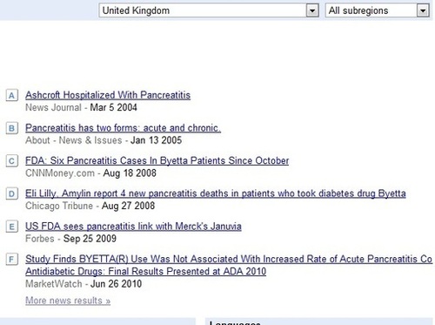Screen dimensions: 435x325
Task: Click the letter A news marker
Action: (12, 95)
